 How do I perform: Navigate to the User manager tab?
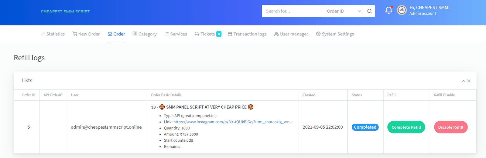[x=291, y=34]
